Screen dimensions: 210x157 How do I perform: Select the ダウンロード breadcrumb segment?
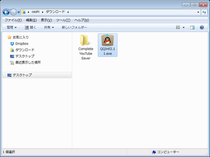pos(55,12)
